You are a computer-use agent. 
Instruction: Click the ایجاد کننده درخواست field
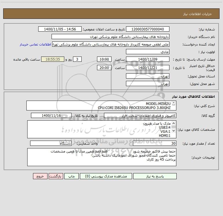tap(111, 44)
